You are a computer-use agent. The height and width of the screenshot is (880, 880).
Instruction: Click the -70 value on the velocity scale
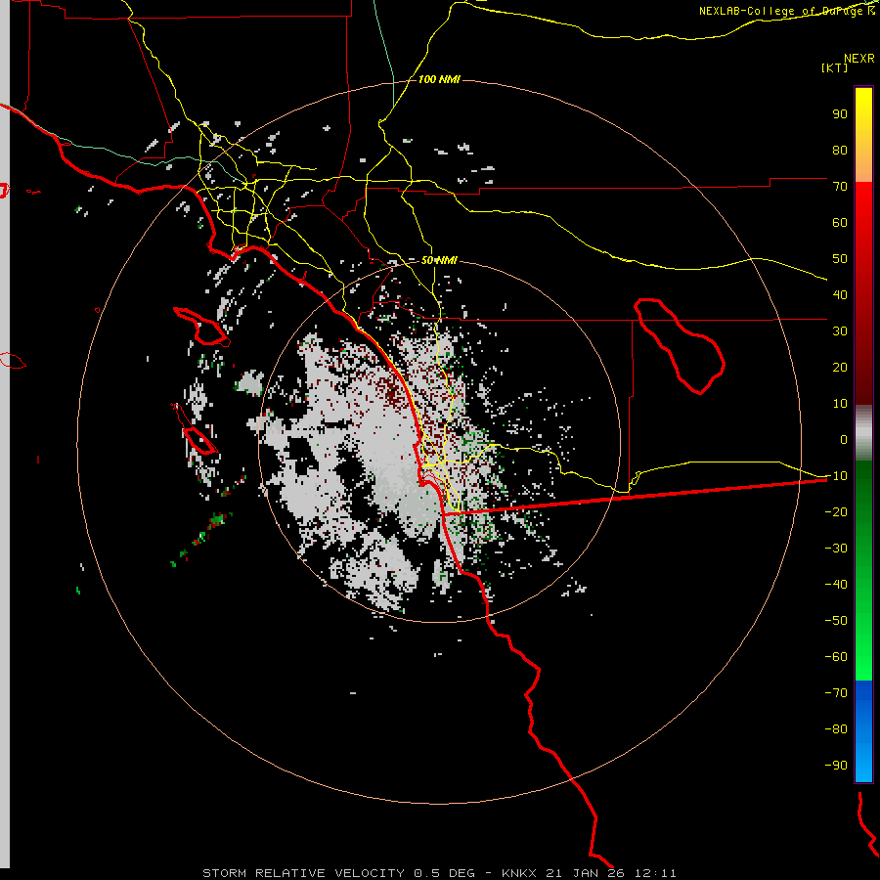coord(836,693)
